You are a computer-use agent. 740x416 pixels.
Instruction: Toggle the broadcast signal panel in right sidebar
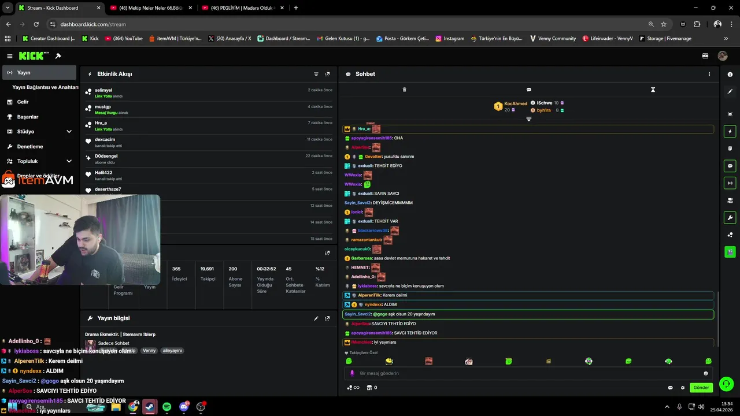(730, 183)
